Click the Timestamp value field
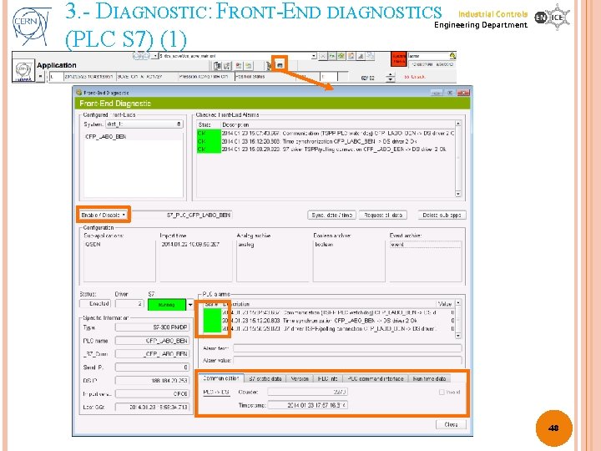Screen dimensions: 601x451 coord(307,405)
